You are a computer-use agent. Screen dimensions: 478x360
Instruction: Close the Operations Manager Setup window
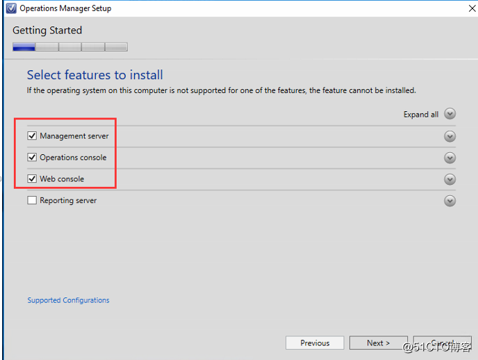[472, 8]
